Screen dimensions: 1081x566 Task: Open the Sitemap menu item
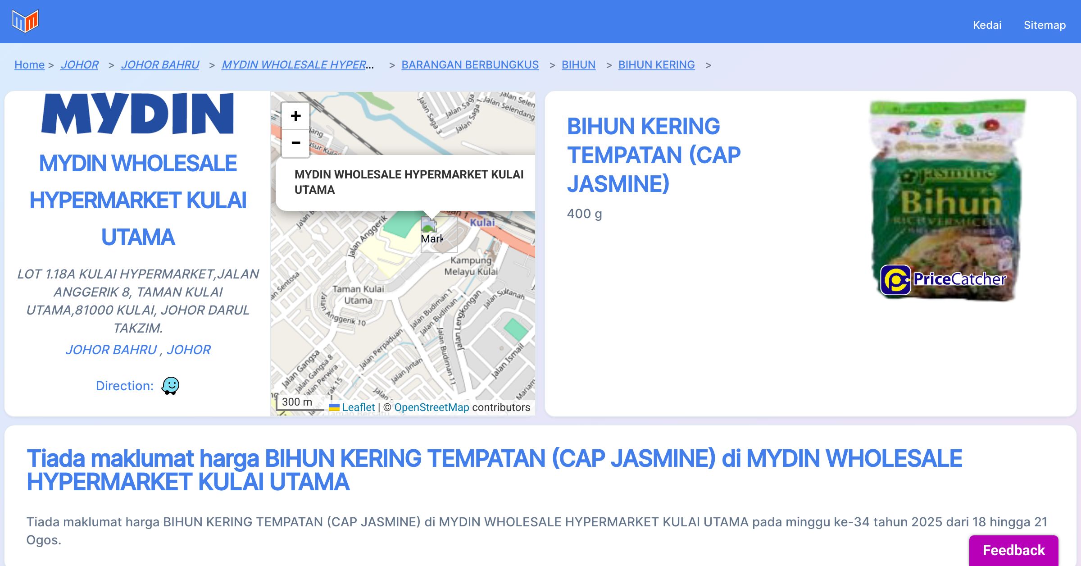(1045, 25)
